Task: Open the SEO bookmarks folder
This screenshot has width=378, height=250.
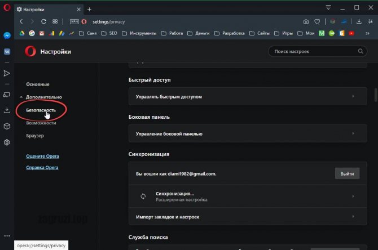Action: (109, 33)
